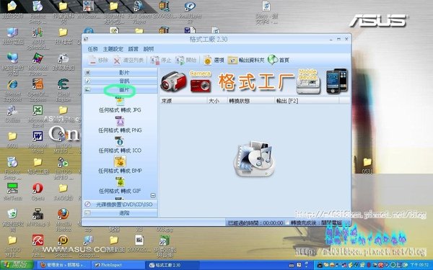Click the 輸出 [F2] column header

[x=307, y=101]
